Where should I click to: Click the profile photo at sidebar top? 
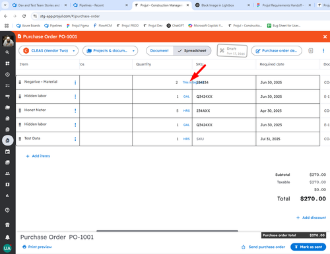point(8,41)
